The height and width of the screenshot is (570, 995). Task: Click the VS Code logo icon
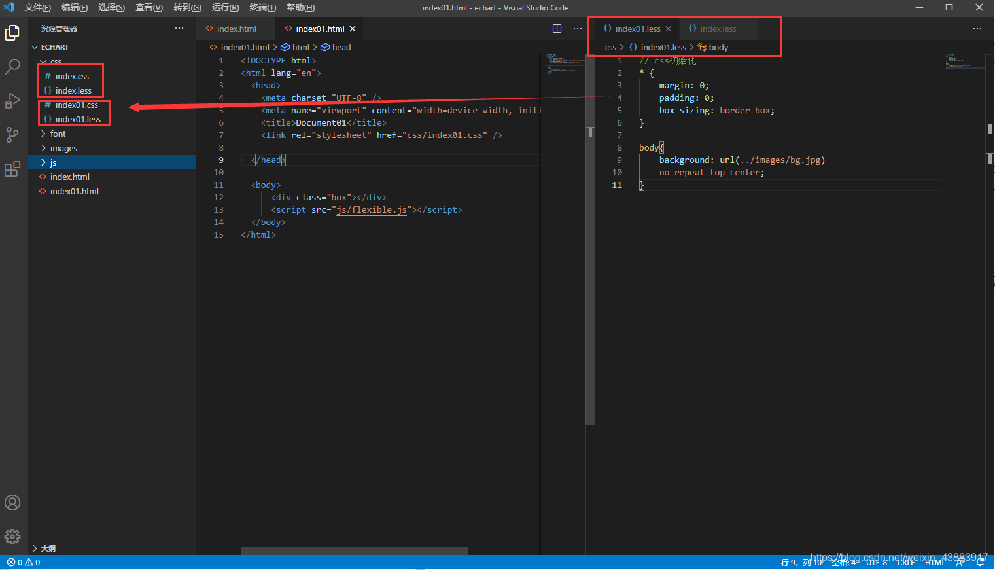pos(9,7)
